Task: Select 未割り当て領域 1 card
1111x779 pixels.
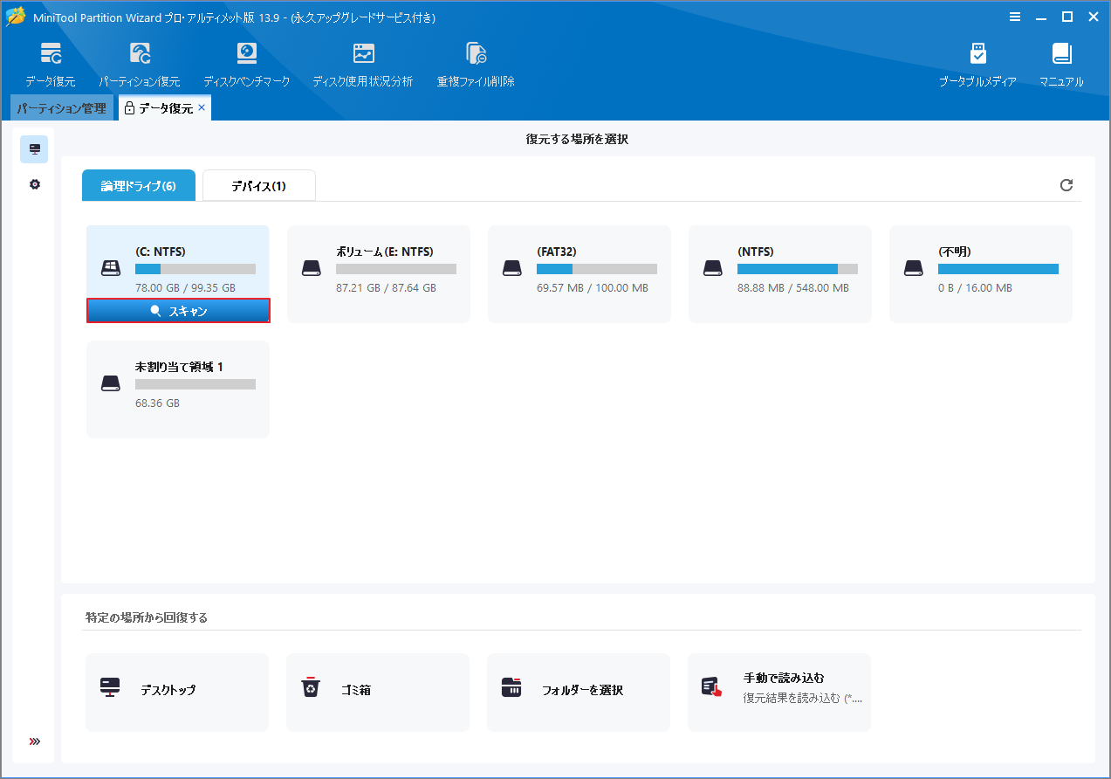Action: (x=178, y=389)
